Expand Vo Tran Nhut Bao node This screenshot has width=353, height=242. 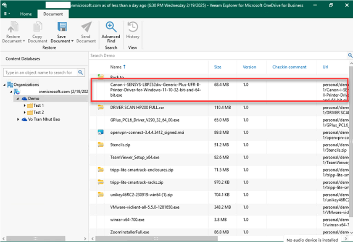coord(18,119)
